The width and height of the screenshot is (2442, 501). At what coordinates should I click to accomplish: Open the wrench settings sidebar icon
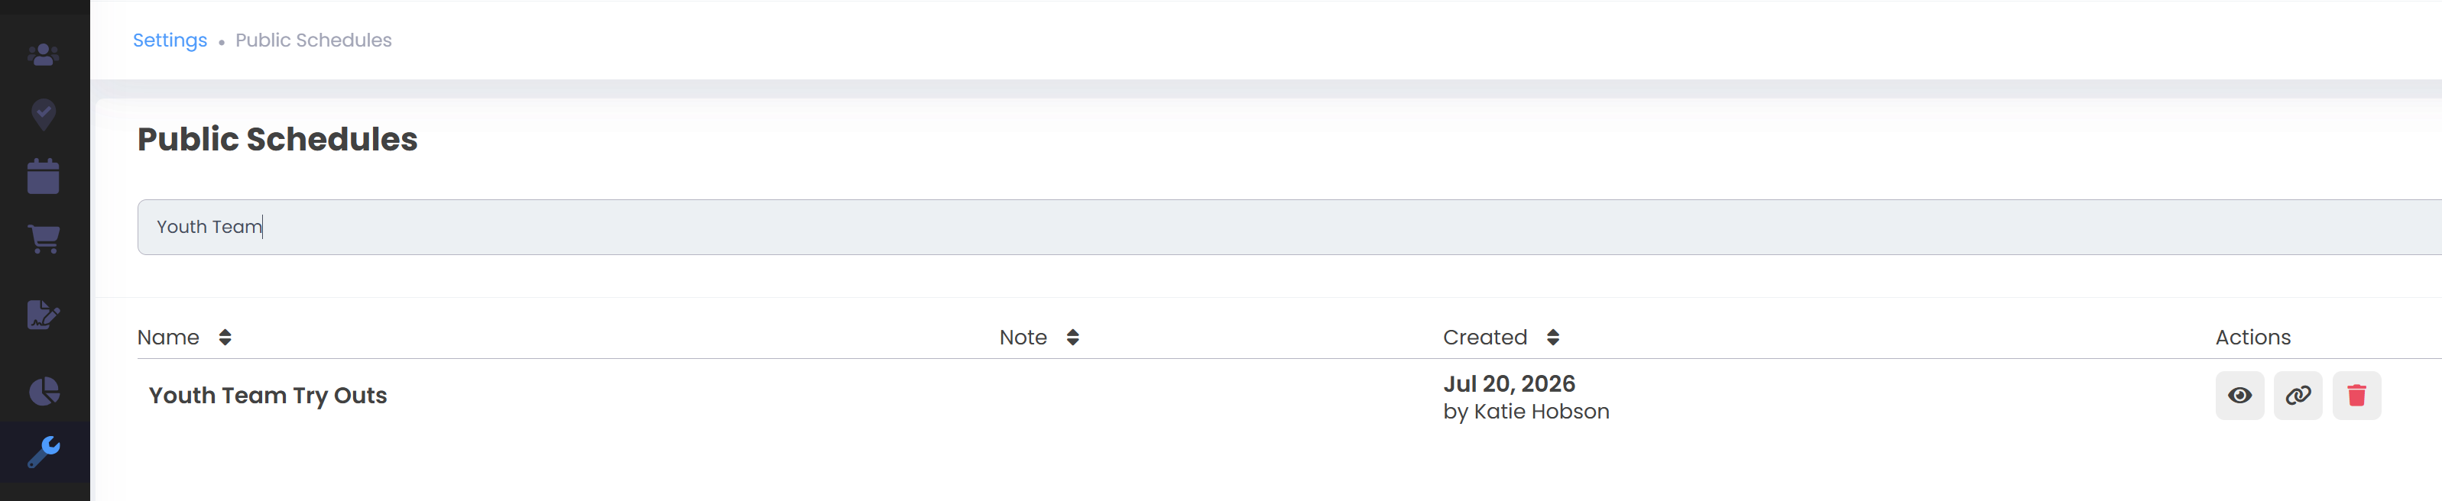click(x=44, y=452)
